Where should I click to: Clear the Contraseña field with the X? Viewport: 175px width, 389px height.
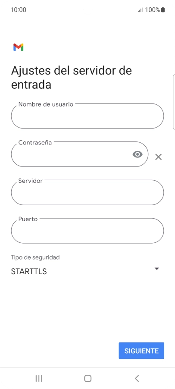158,157
